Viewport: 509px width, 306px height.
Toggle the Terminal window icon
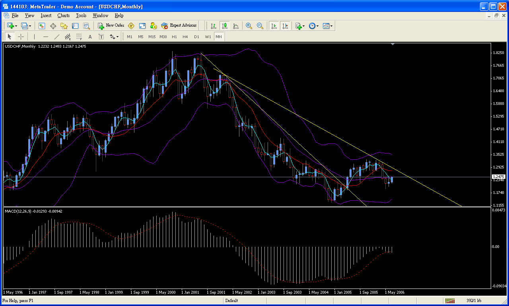click(x=75, y=26)
